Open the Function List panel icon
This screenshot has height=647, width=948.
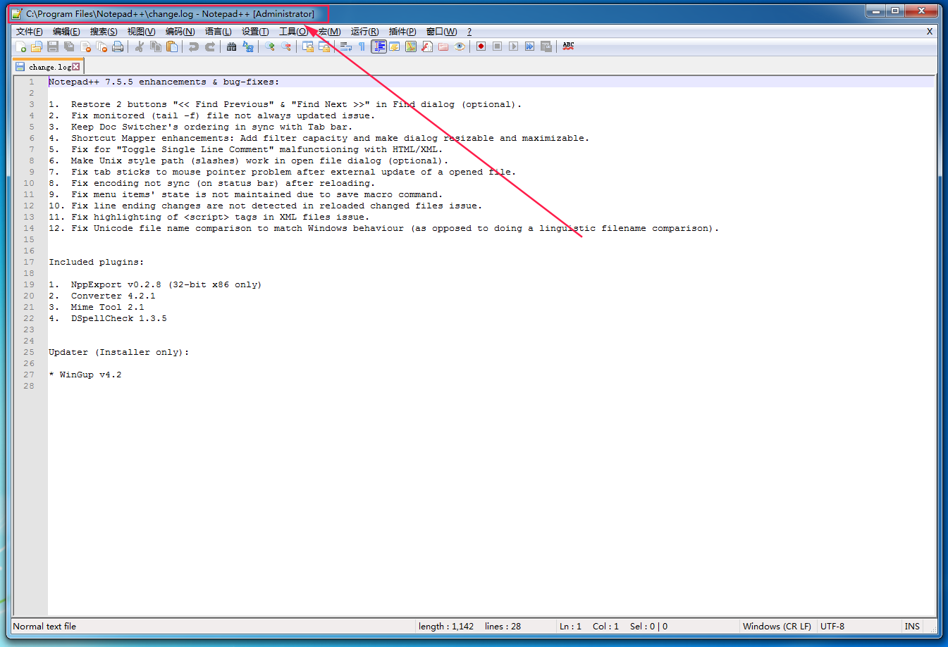427,46
